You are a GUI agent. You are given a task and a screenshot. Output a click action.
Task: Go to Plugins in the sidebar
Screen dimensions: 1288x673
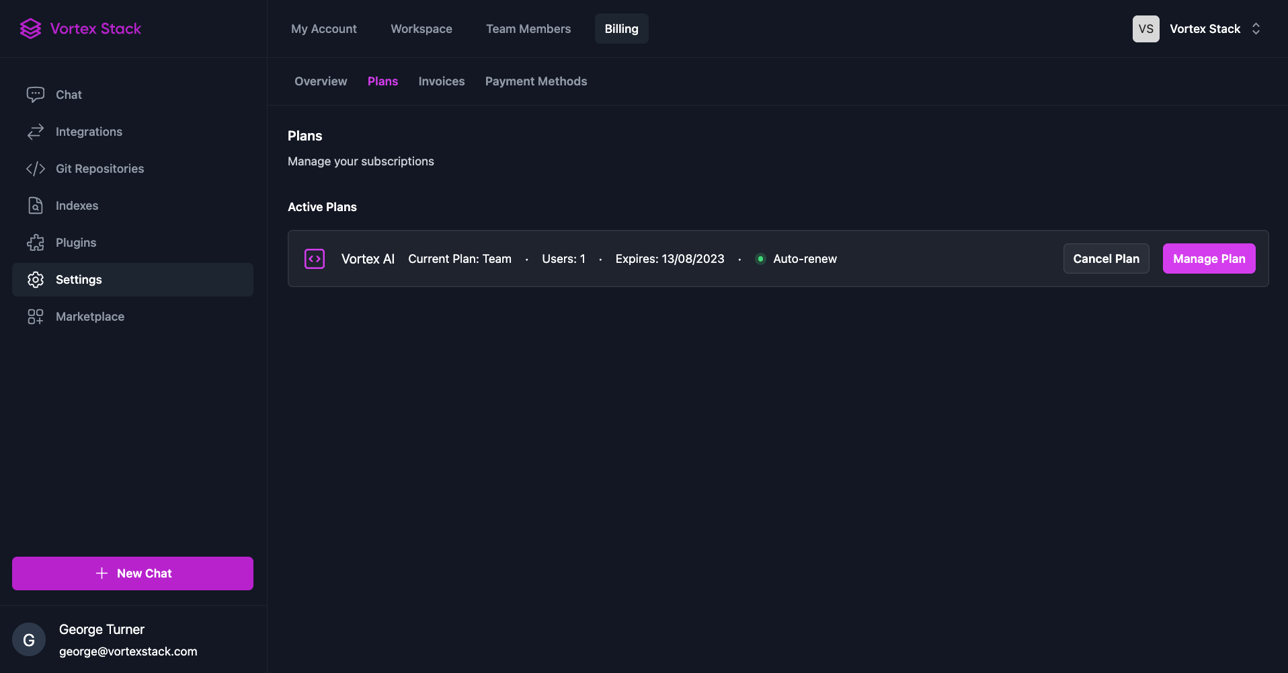click(x=132, y=243)
